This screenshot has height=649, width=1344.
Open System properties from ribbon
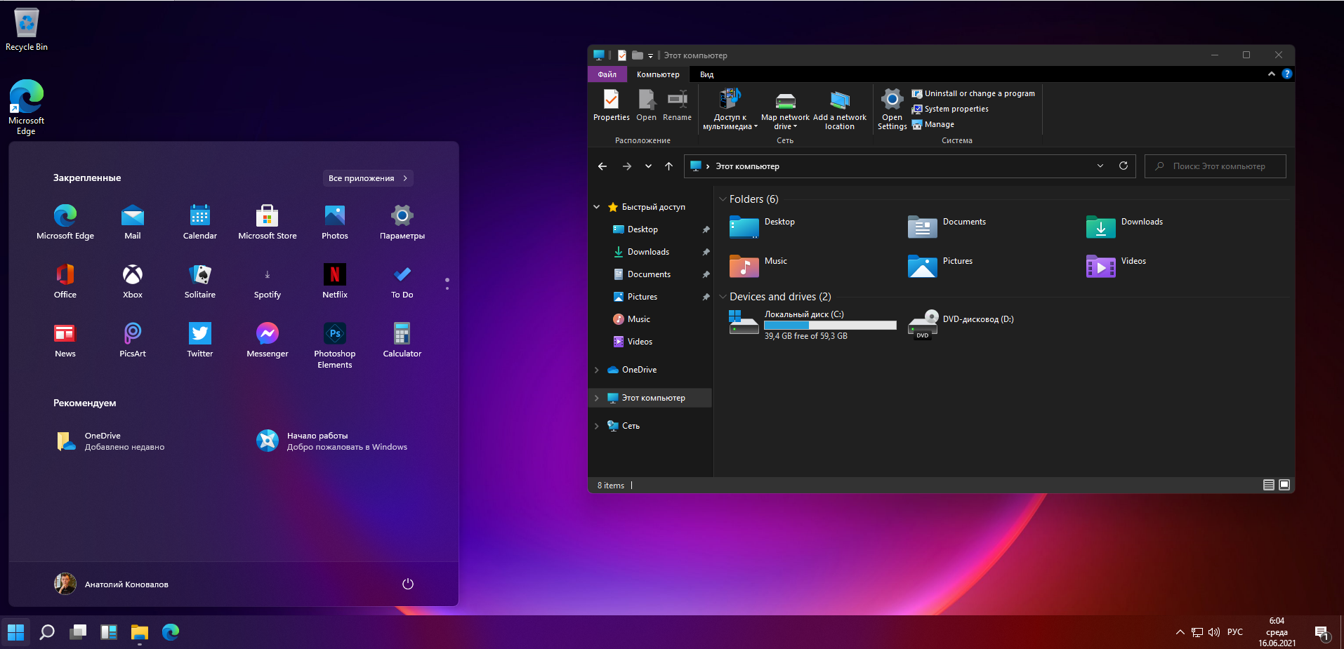950,109
